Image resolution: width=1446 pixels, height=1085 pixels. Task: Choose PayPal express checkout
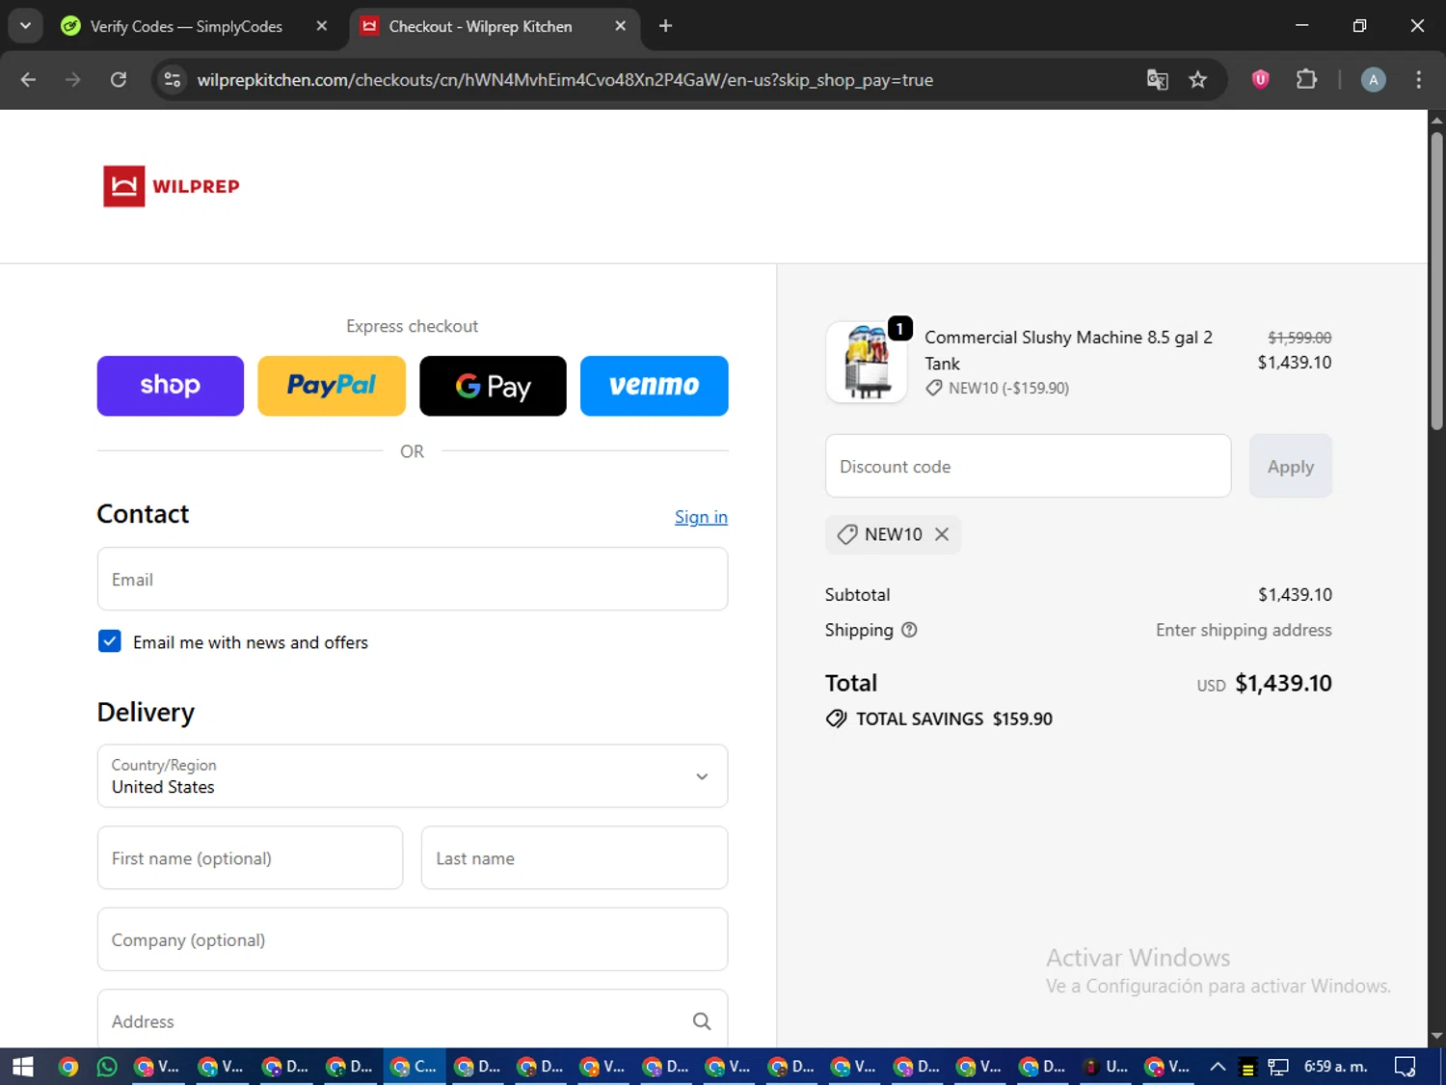[x=332, y=386]
